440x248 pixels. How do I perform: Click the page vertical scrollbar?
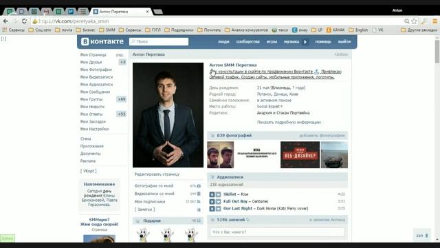point(437,52)
